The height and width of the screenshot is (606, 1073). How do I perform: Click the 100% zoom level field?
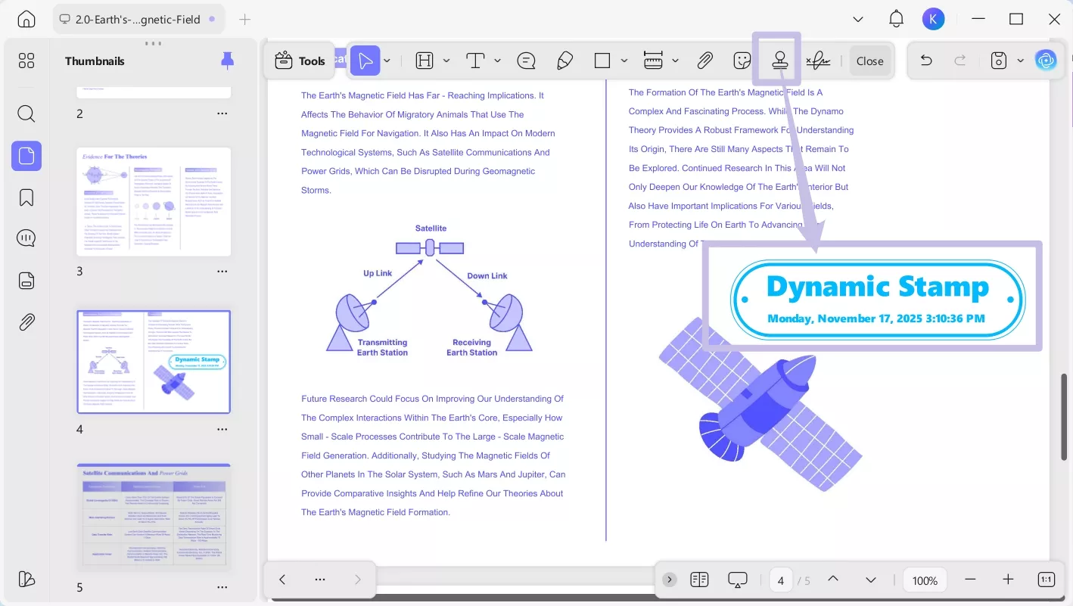[x=925, y=580]
